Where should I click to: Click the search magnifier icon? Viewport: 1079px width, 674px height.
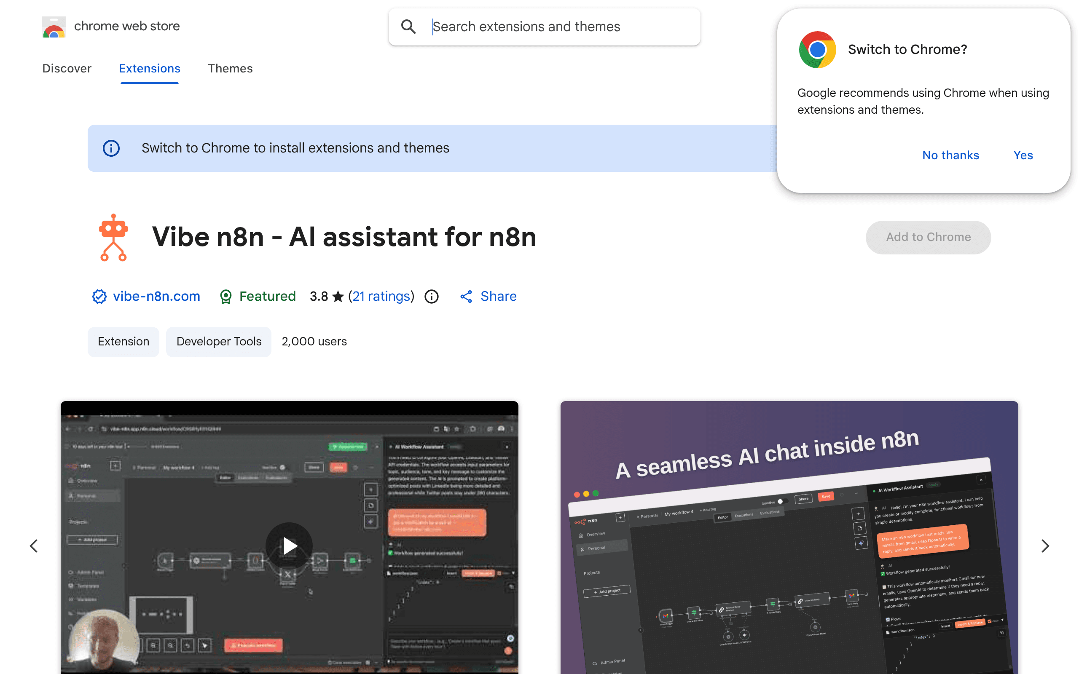click(408, 27)
